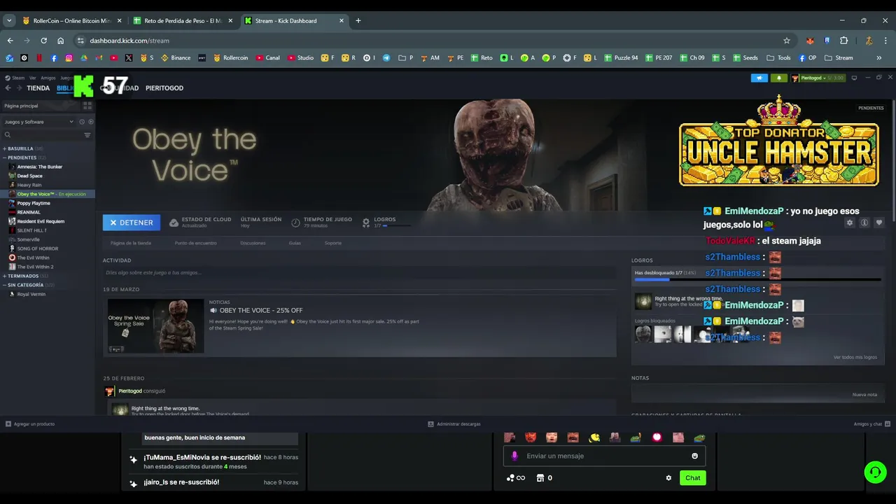Bookmark this page star icon

tap(787, 41)
